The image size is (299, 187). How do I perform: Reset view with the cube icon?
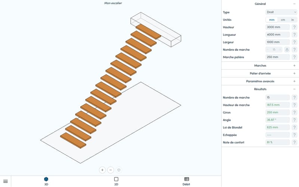tap(119, 170)
